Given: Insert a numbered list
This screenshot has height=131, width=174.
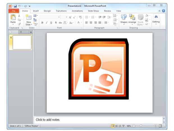Looking at the screenshot, I should 93,17.
